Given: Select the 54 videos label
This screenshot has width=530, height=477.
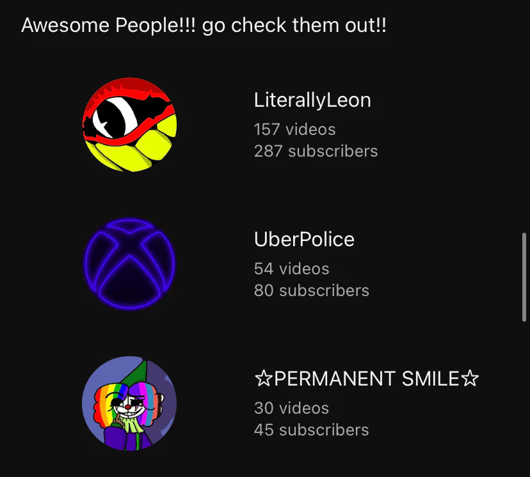Looking at the screenshot, I should [291, 269].
